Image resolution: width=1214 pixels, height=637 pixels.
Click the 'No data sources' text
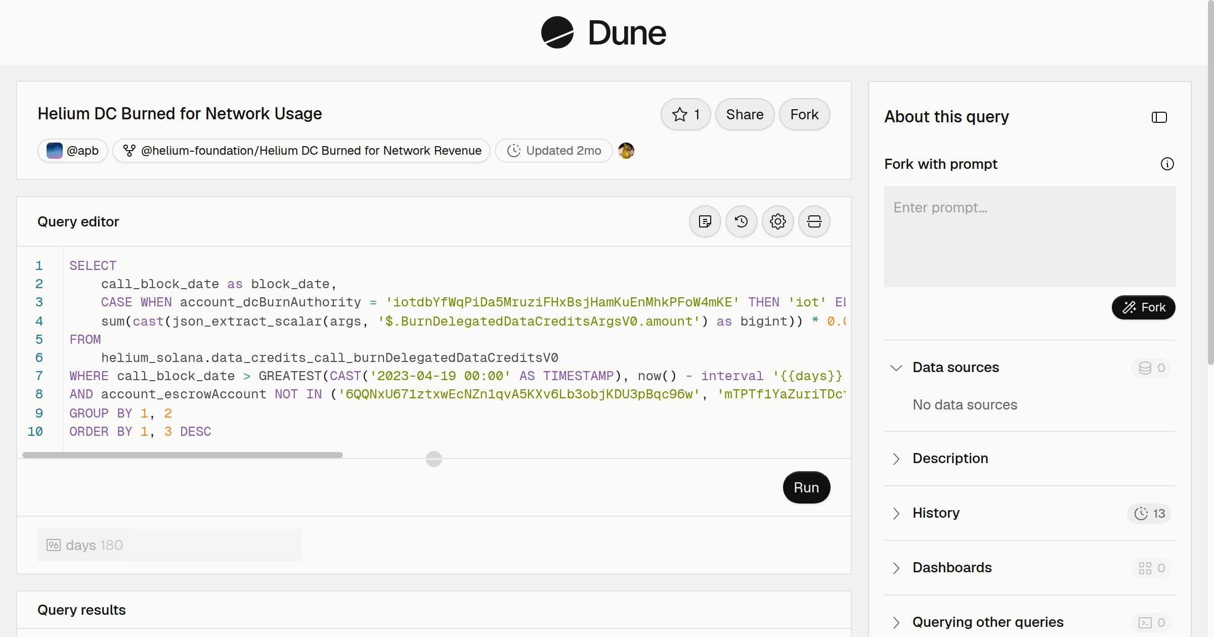[x=965, y=405]
